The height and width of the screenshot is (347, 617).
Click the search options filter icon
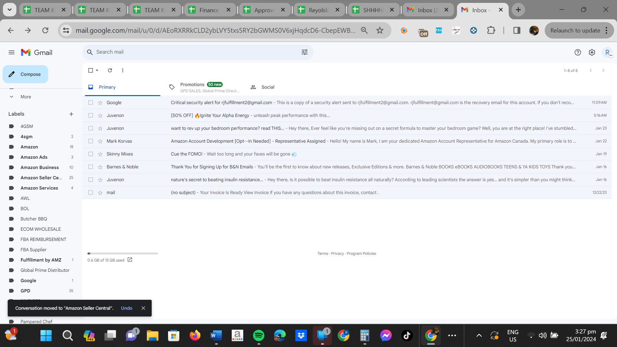305,52
